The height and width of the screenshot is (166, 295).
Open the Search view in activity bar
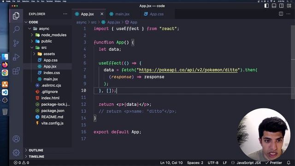16,30
